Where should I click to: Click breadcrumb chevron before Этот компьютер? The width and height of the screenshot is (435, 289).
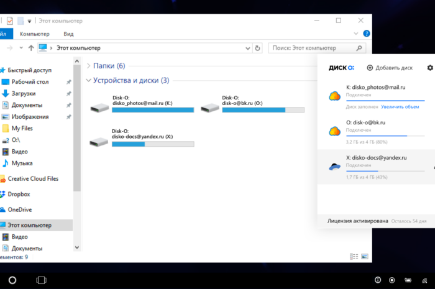point(52,48)
